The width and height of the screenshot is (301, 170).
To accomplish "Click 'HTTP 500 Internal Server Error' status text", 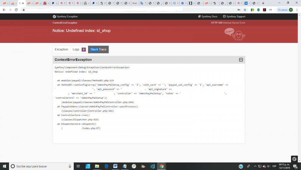I will 228,23.
